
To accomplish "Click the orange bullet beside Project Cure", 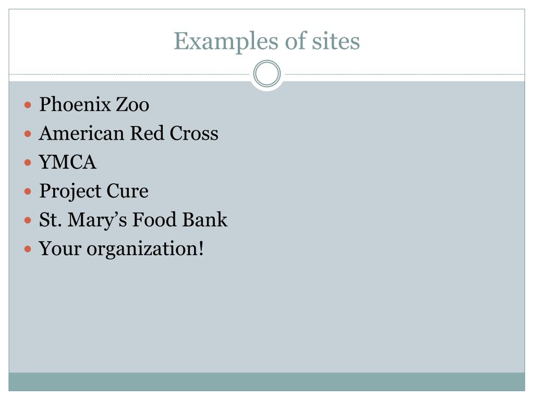I will (x=28, y=192).
